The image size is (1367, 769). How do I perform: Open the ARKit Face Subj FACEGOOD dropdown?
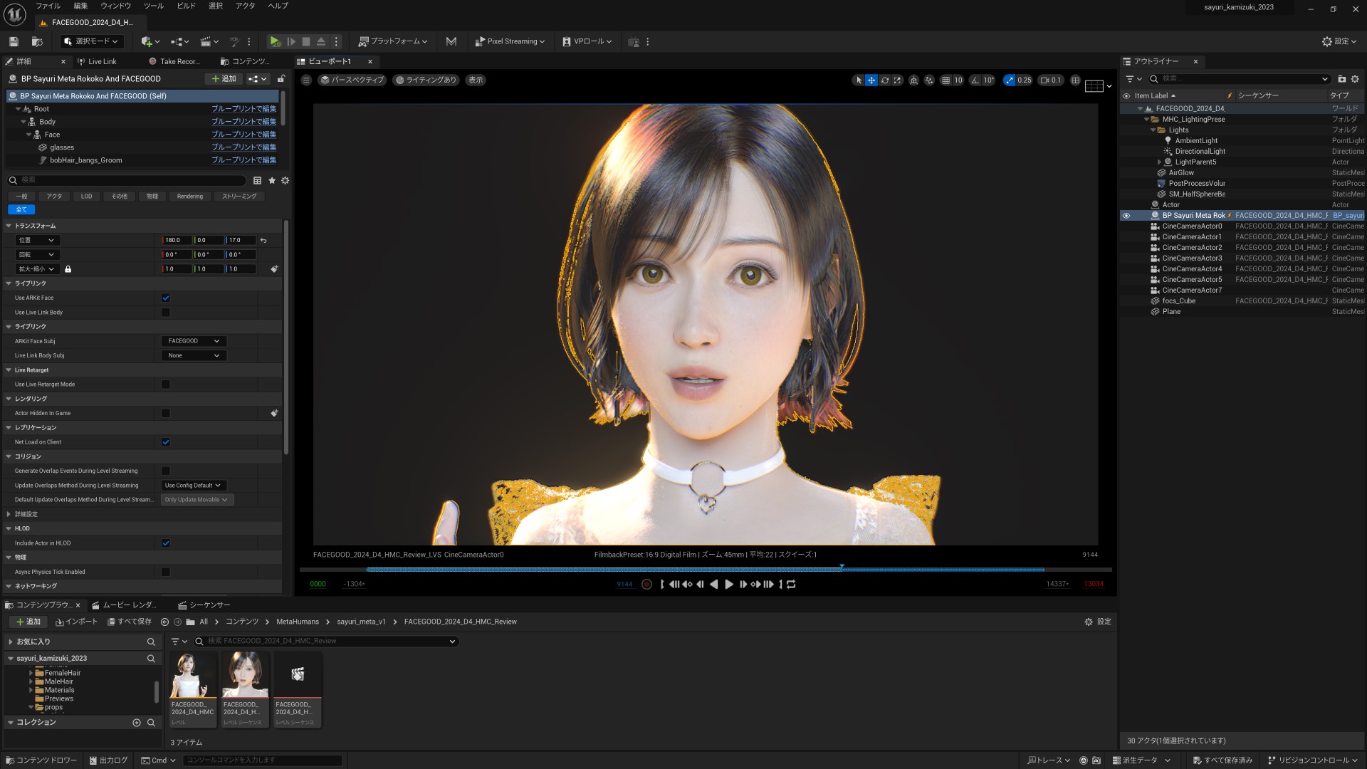(x=194, y=341)
